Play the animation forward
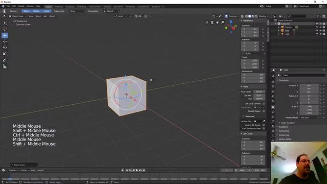The height and width of the screenshot is (184, 327). [x=137, y=170]
